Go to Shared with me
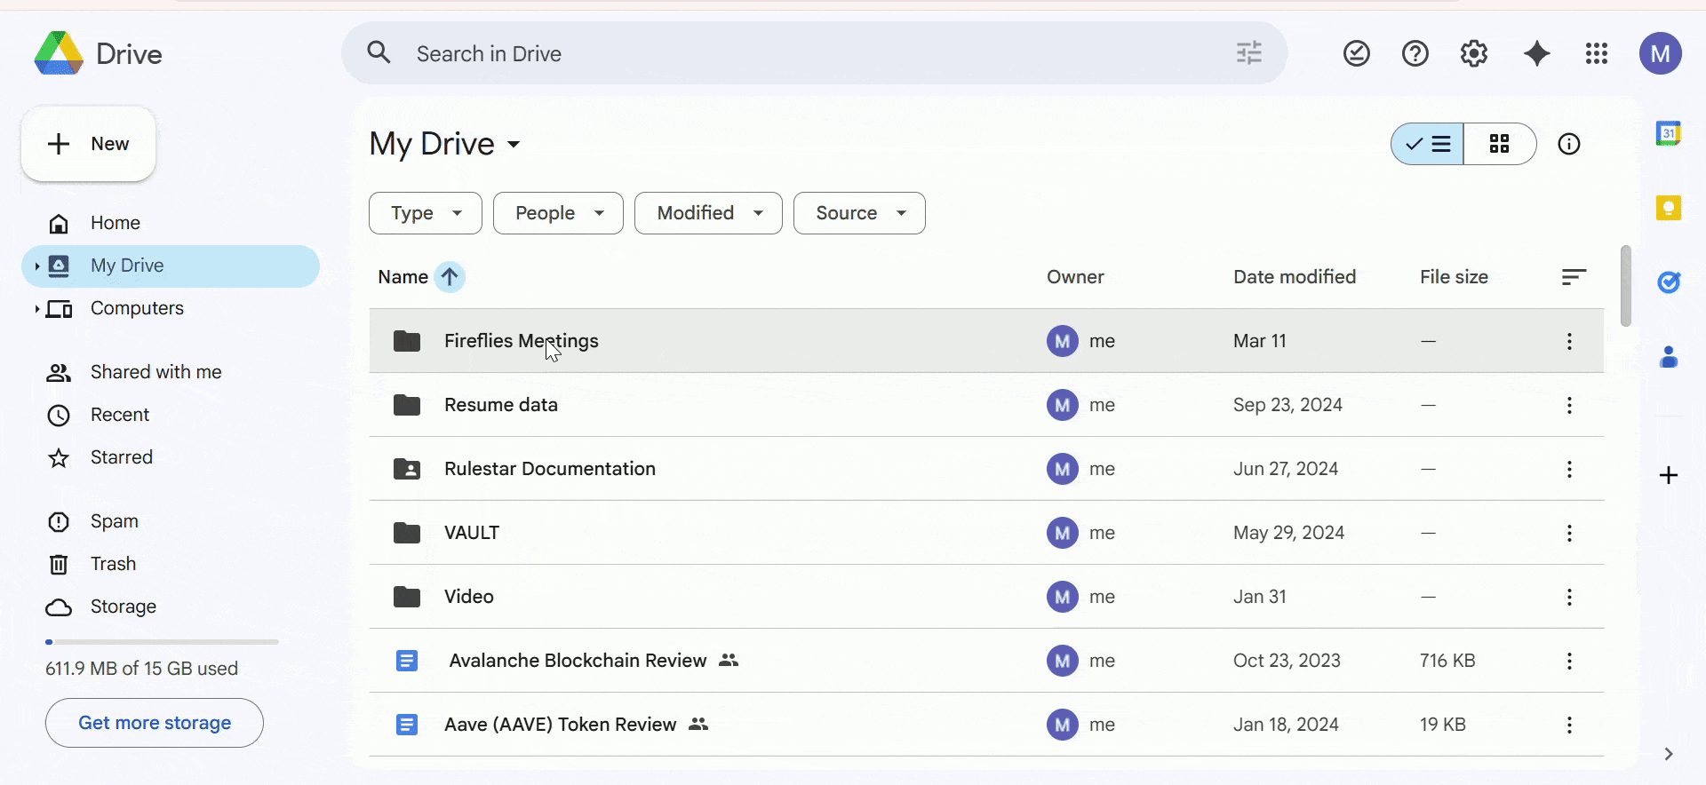 [x=155, y=372]
